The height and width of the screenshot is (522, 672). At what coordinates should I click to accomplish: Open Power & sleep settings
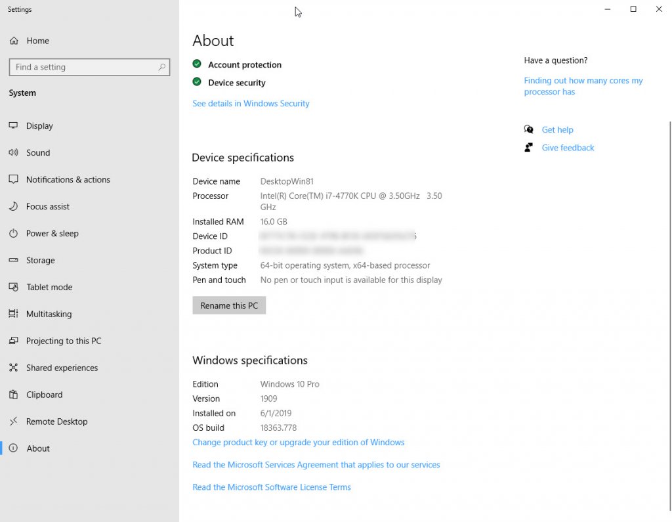(x=89, y=233)
